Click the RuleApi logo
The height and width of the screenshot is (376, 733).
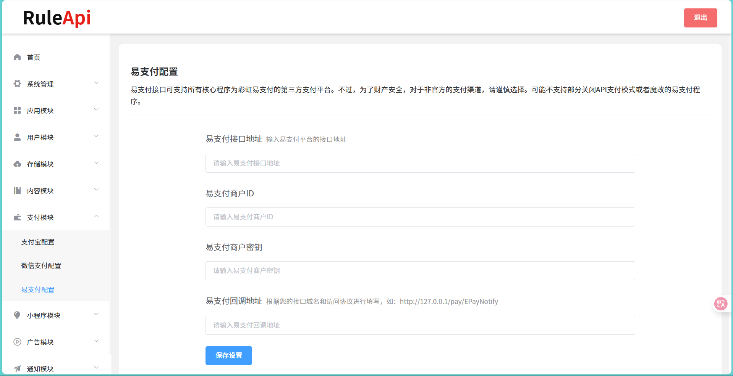click(x=57, y=18)
